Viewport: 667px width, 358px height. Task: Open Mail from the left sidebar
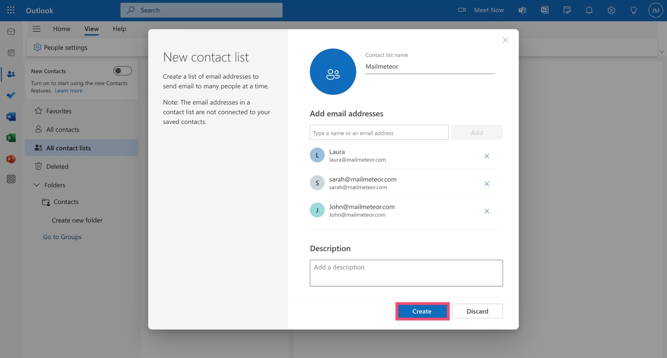tap(11, 32)
